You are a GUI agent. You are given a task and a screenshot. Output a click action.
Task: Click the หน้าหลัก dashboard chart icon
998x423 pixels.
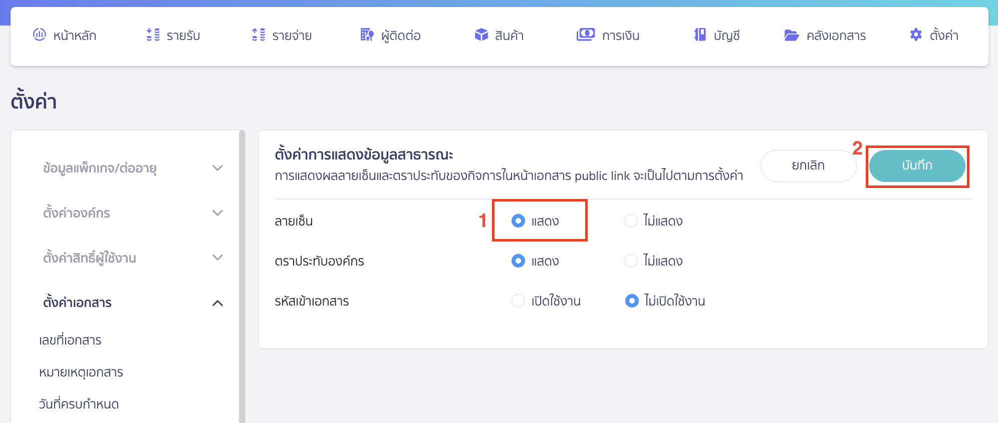click(39, 34)
